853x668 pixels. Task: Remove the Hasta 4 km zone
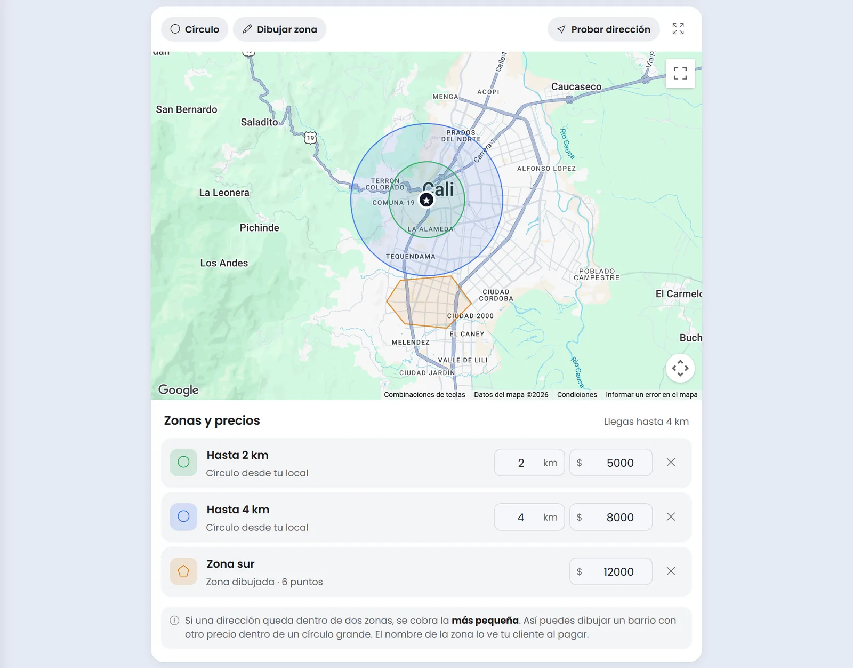671,516
